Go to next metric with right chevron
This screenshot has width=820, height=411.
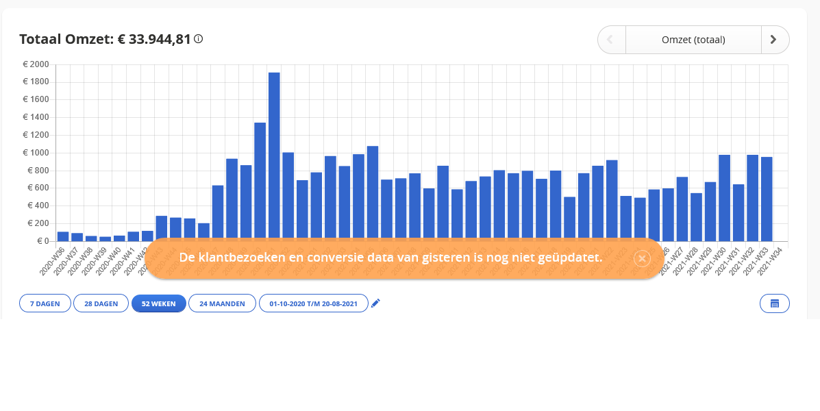click(775, 40)
